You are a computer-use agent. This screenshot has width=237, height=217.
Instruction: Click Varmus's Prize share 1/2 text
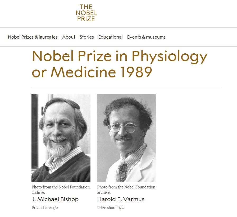[110, 208]
